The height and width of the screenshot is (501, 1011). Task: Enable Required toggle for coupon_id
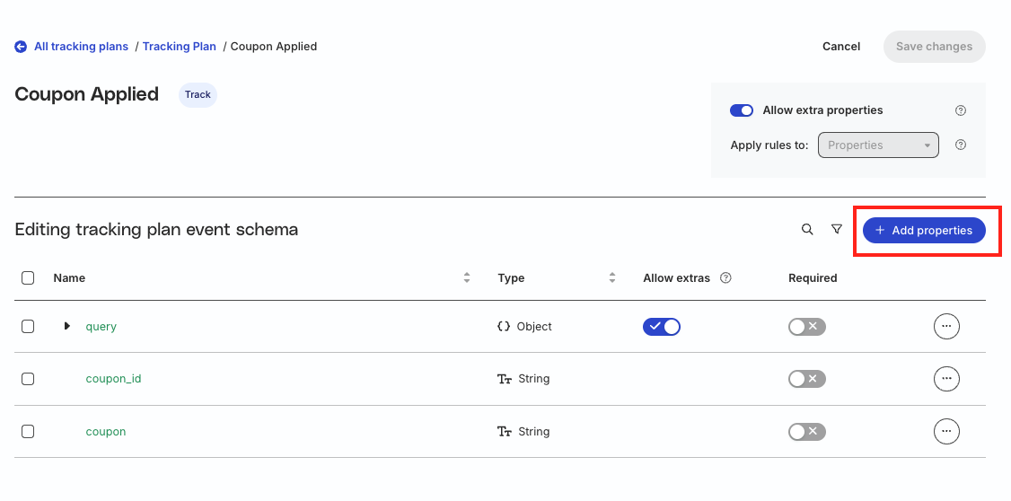[806, 379]
